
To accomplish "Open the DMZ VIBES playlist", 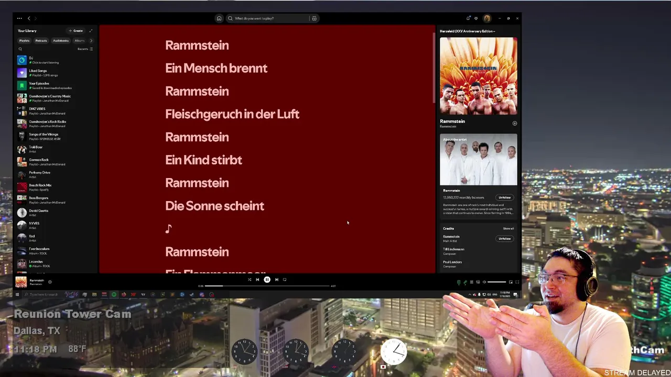I will (x=56, y=111).
